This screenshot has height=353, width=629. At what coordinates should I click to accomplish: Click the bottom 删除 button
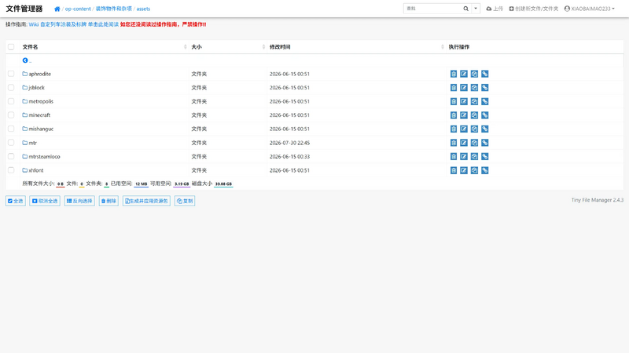tap(109, 201)
